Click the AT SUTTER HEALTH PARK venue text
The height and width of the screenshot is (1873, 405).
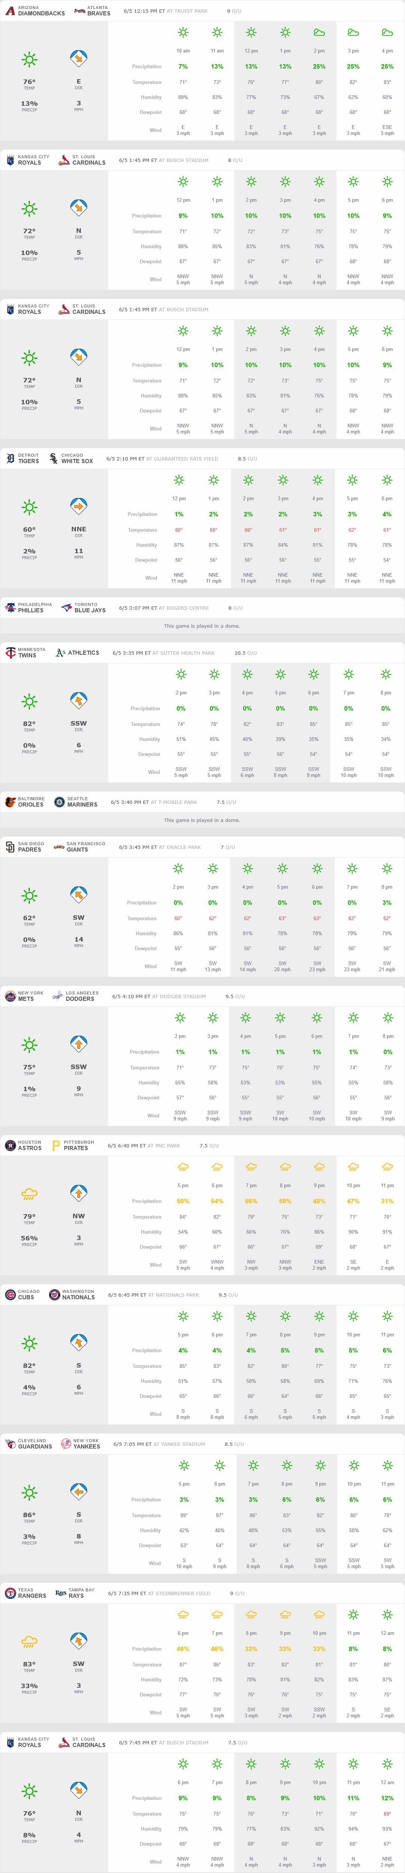pos(184,653)
